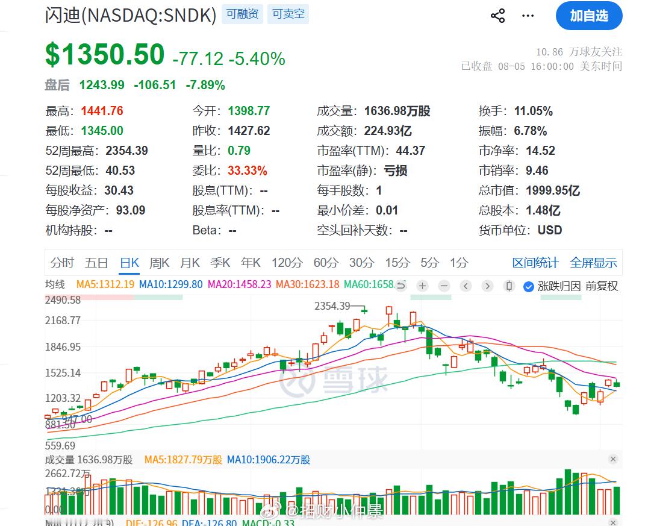
Task: Click the 换手 value 11.05%
Action: [x=533, y=111]
